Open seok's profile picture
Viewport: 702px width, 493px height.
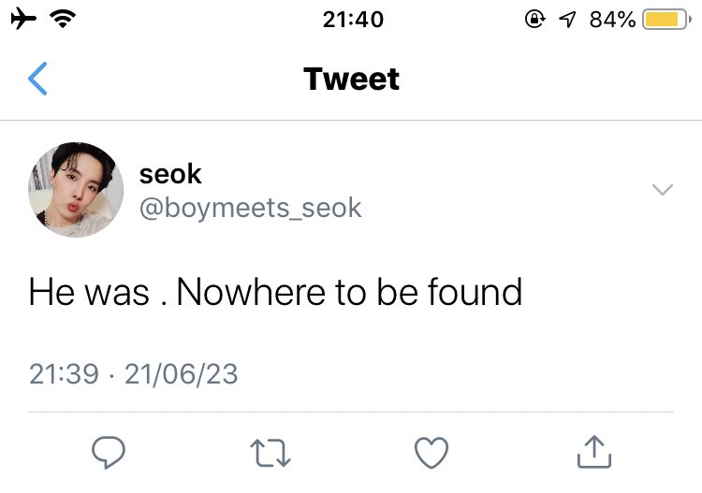76,190
